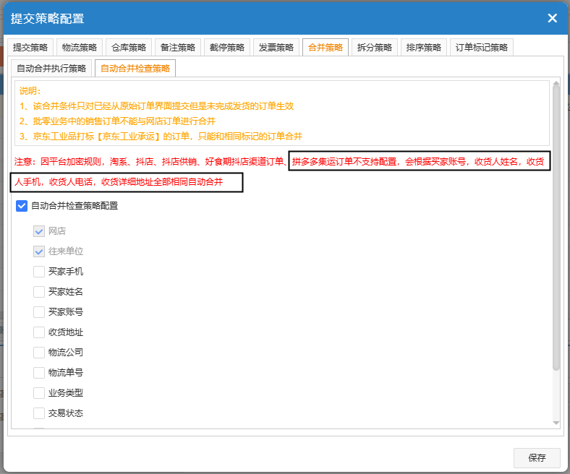The width and height of the screenshot is (570, 474).
Task: Check the 交易状态 option
Action: click(39, 413)
